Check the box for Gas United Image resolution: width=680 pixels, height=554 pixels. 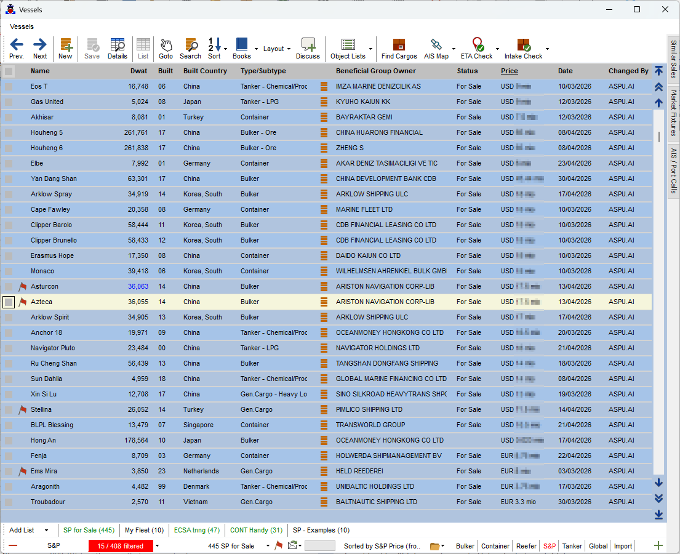point(9,102)
